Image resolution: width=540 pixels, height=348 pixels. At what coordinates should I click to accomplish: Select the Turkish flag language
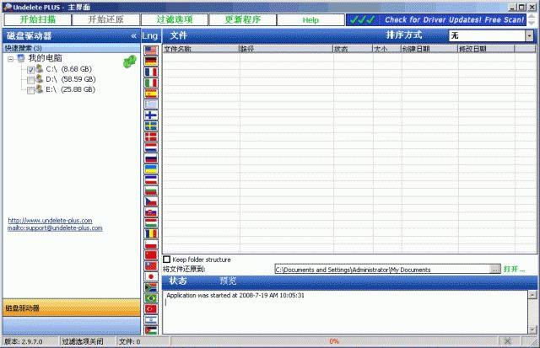click(x=151, y=309)
